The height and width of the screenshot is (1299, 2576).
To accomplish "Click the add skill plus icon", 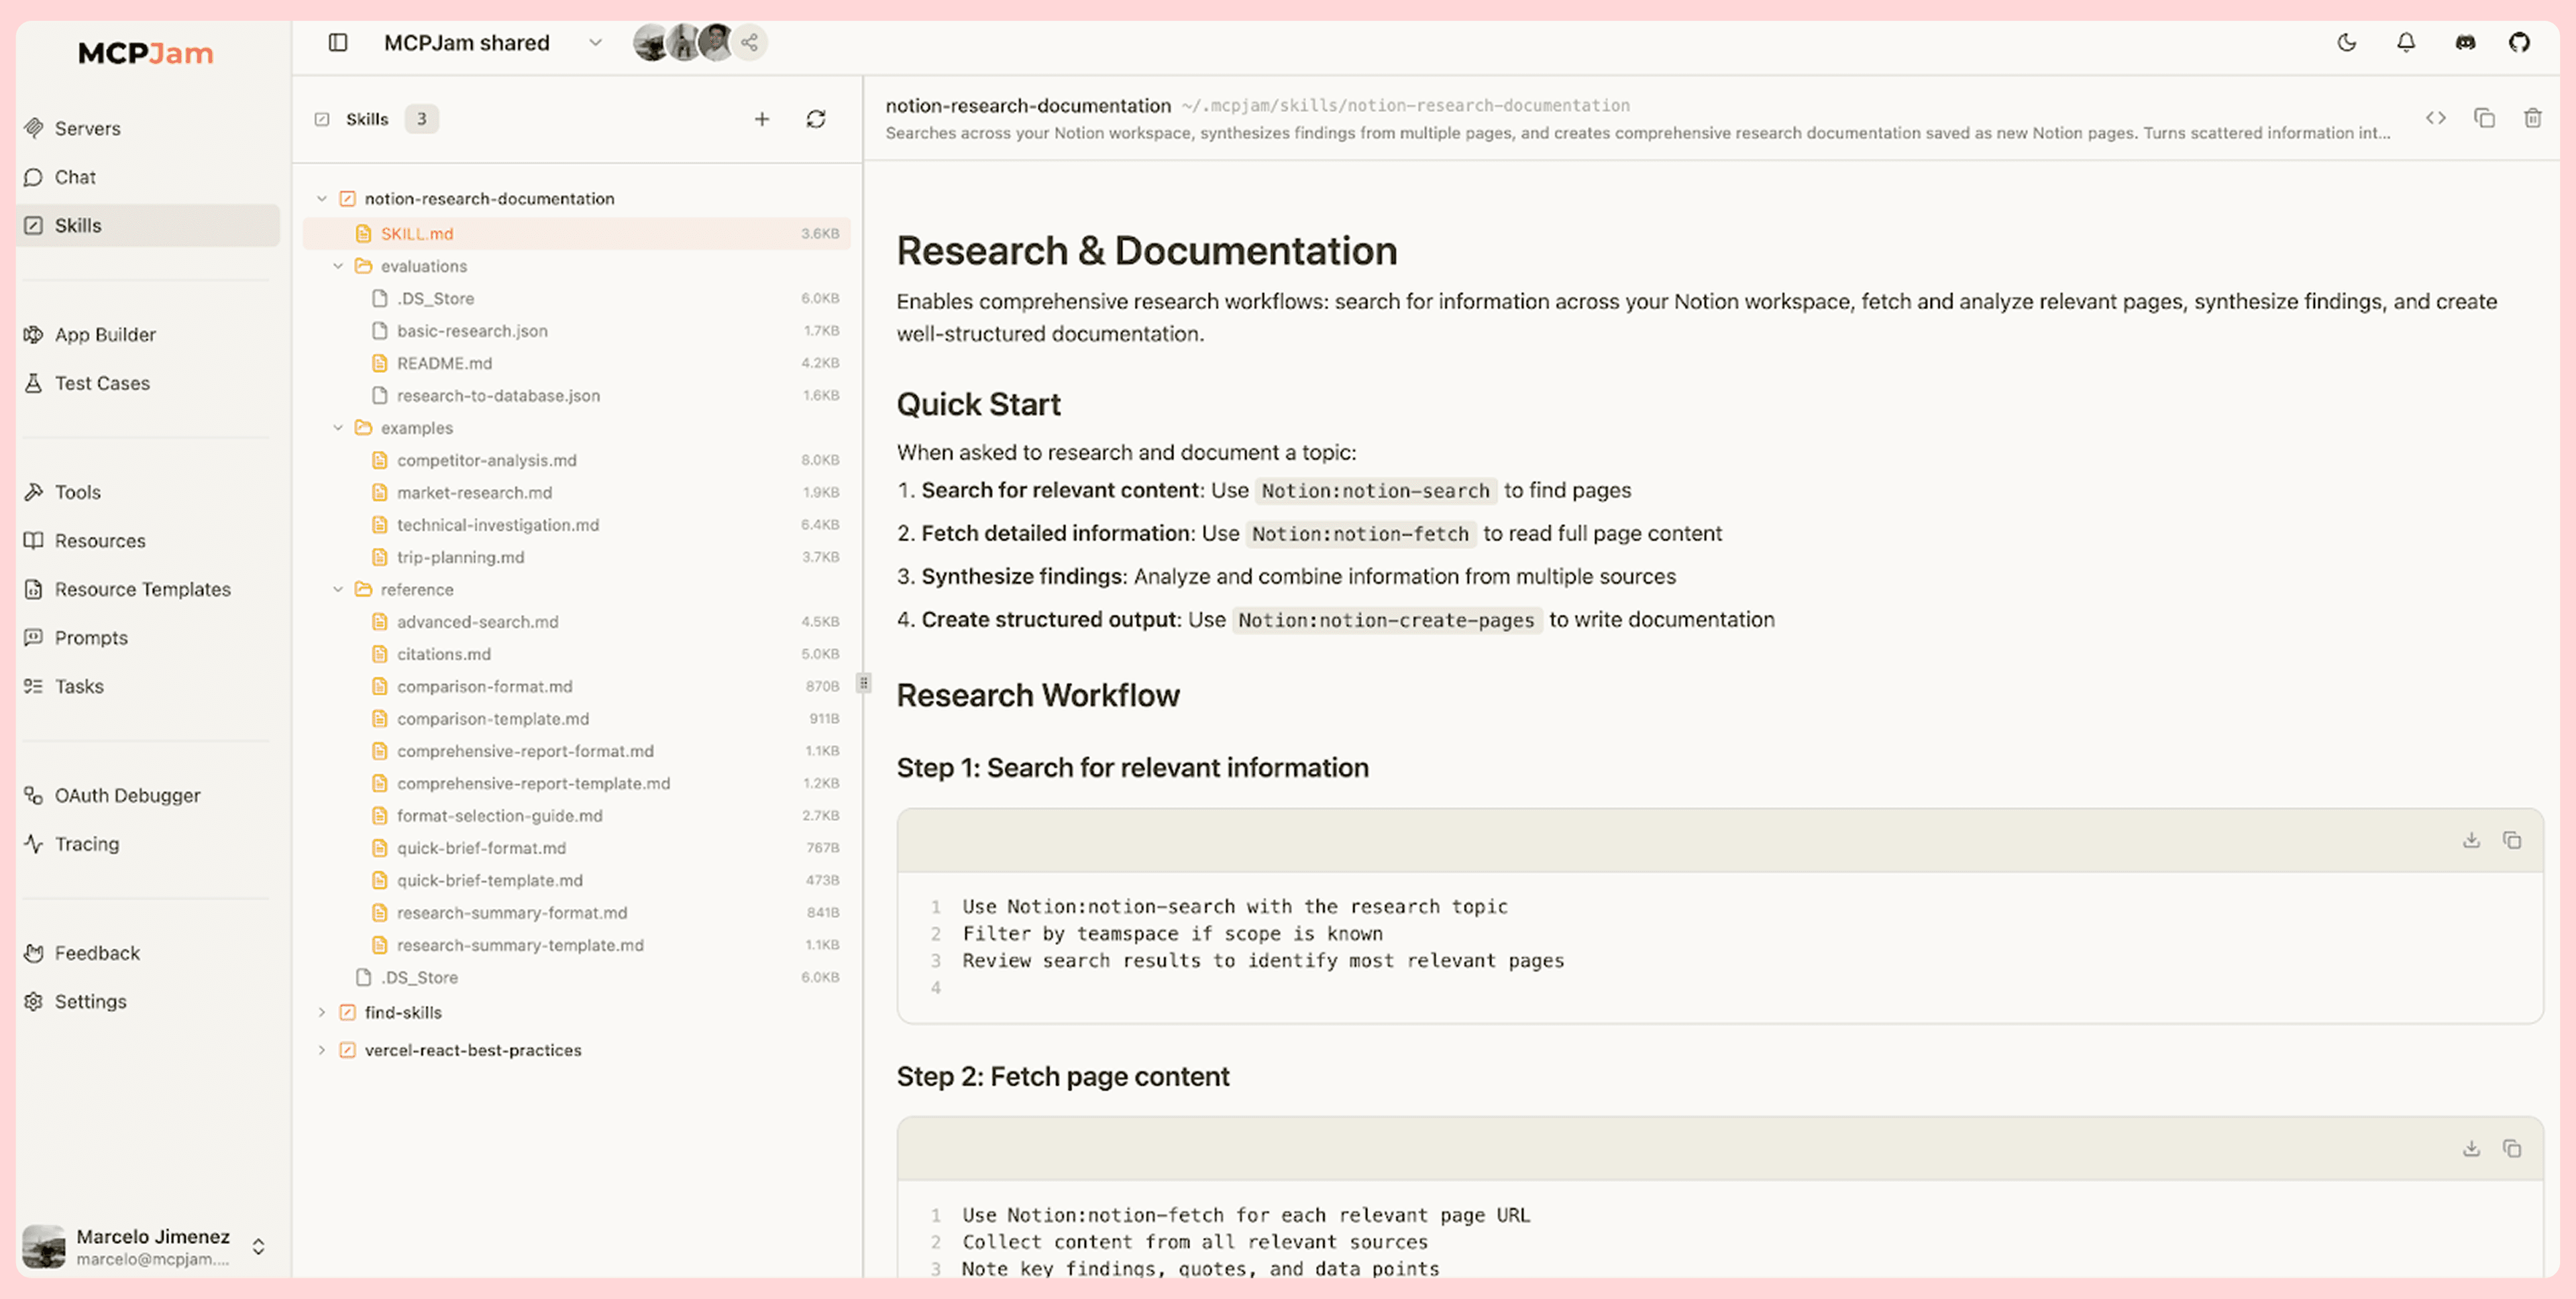I will (x=762, y=119).
